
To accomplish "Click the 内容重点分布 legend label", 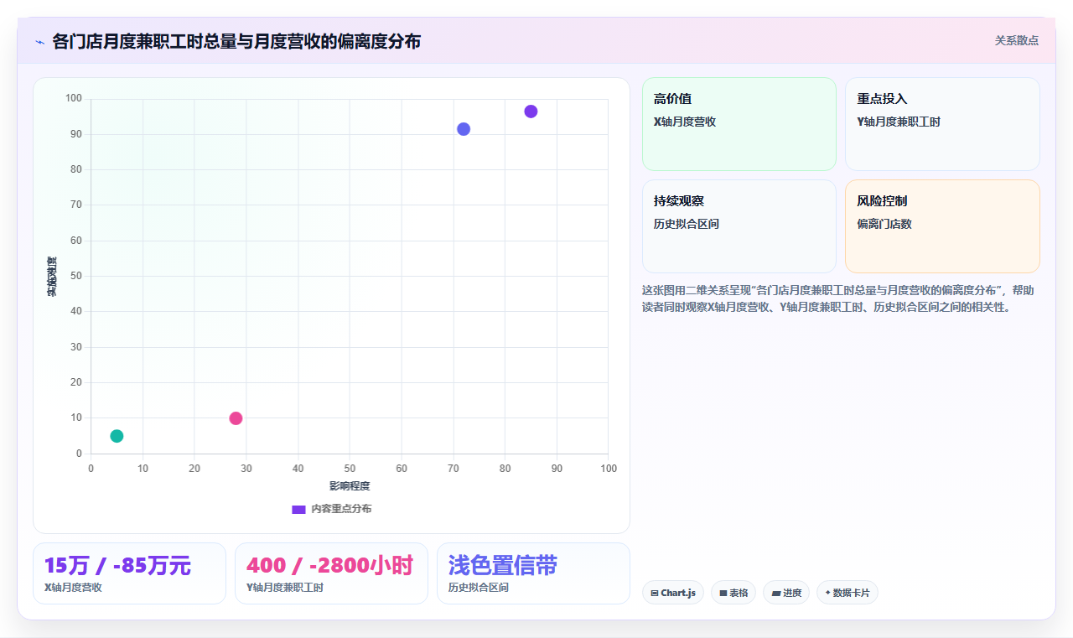I will click(341, 509).
